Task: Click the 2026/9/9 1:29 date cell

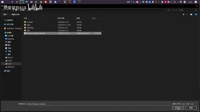Action: click(x=63, y=22)
